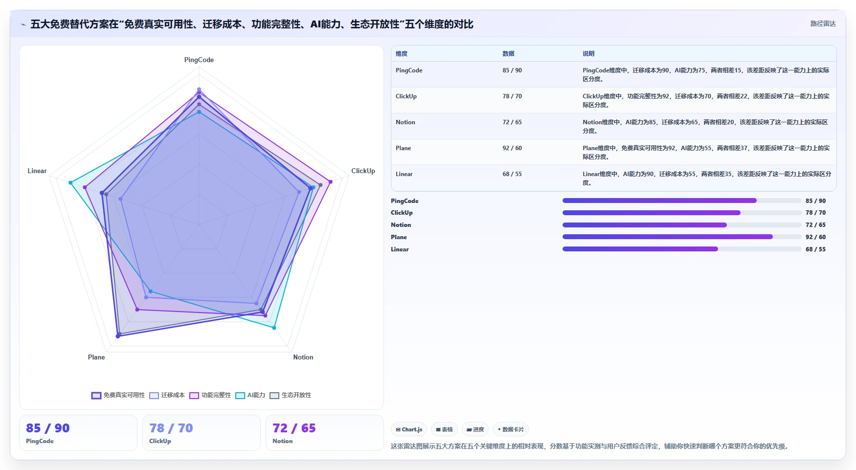This screenshot has height=470, width=856.
Task: Click the Notion progress bar
Action: pos(681,225)
